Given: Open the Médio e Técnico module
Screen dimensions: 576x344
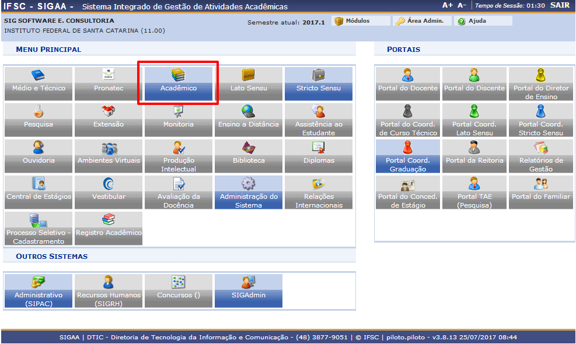Looking at the screenshot, I should click(39, 83).
